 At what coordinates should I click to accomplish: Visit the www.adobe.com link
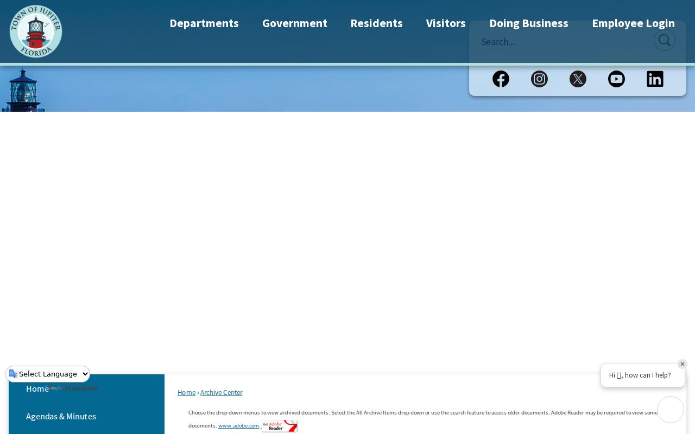click(238, 426)
